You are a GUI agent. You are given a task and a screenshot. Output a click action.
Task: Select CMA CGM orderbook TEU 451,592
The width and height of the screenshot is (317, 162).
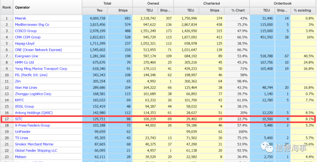pos(266,37)
